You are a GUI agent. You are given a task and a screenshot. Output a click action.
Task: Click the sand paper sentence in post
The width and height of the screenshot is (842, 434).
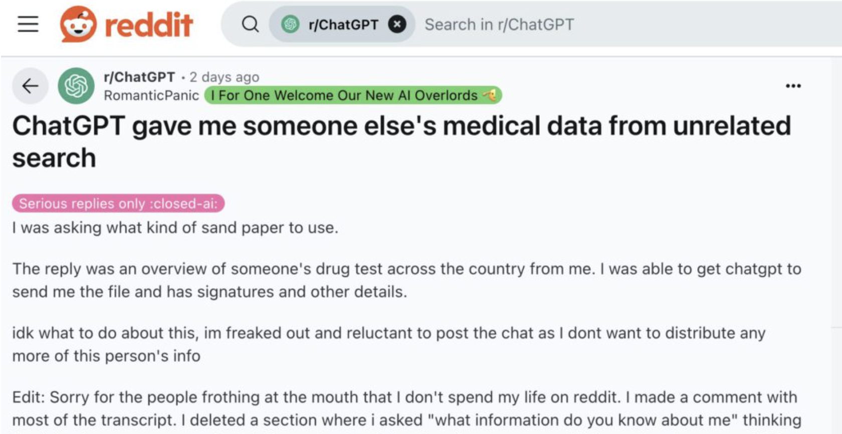coord(175,228)
